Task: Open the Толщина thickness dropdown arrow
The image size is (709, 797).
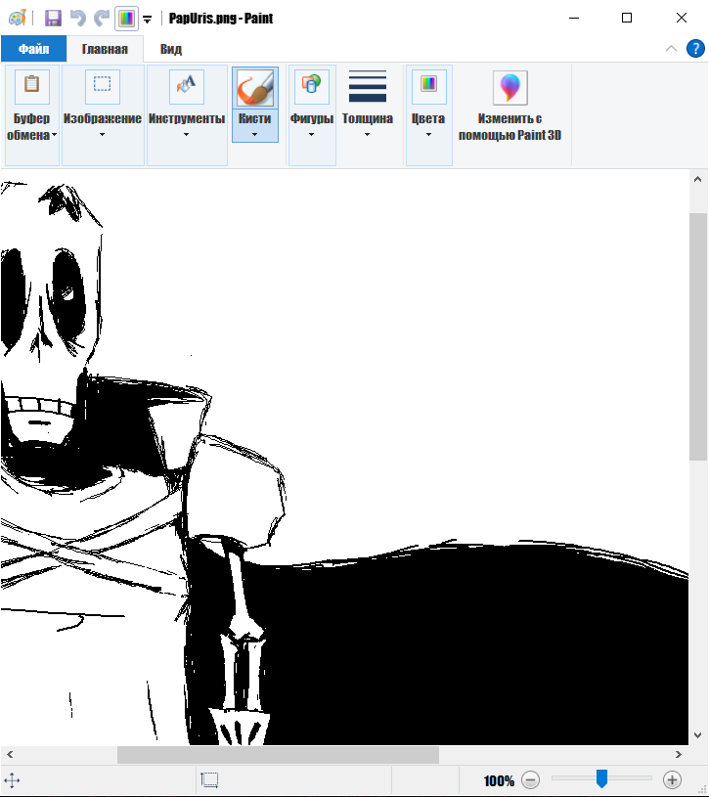Action: (x=367, y=135)
